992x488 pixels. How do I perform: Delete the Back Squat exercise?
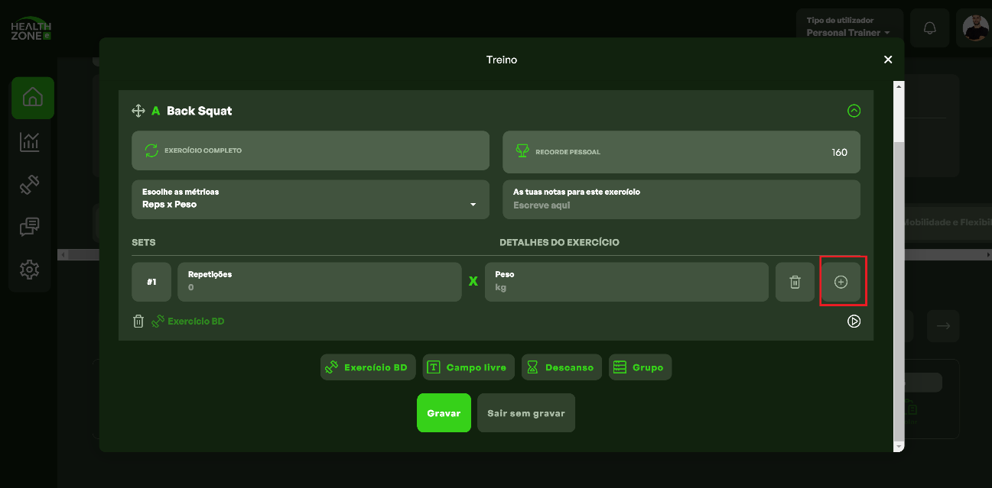click(x=138, y=322)
